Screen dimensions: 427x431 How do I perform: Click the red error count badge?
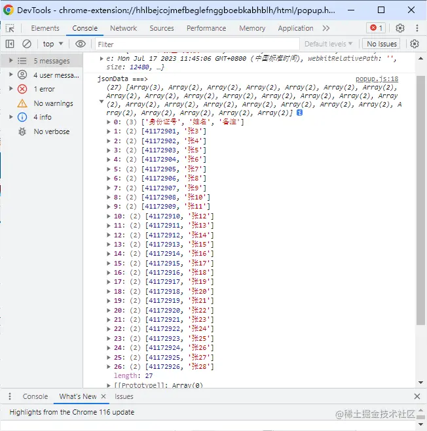tap(376, 27)
